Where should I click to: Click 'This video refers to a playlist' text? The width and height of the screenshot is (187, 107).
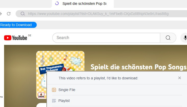(98, 78)
